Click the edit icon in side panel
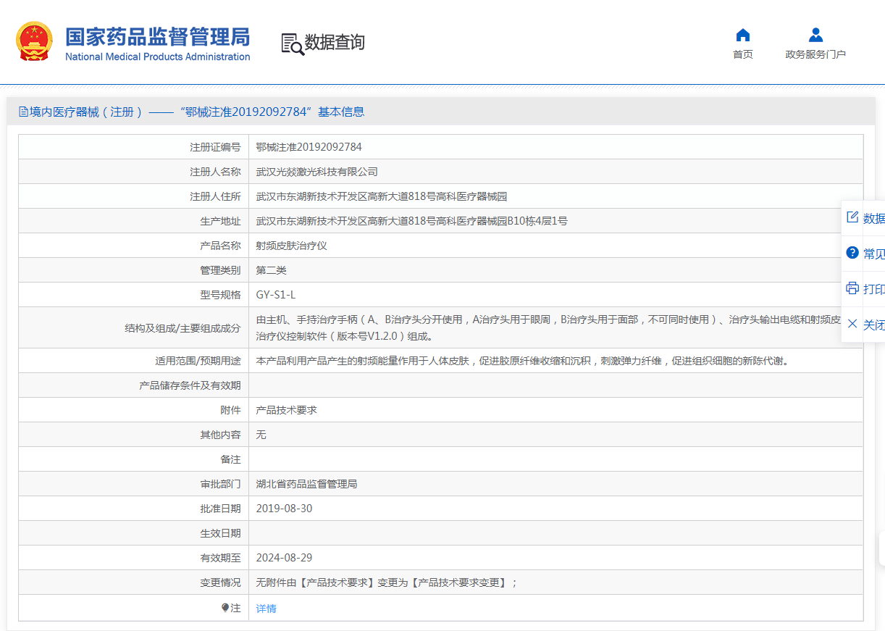This screenshot has height=631, width=885. point(852,217)
